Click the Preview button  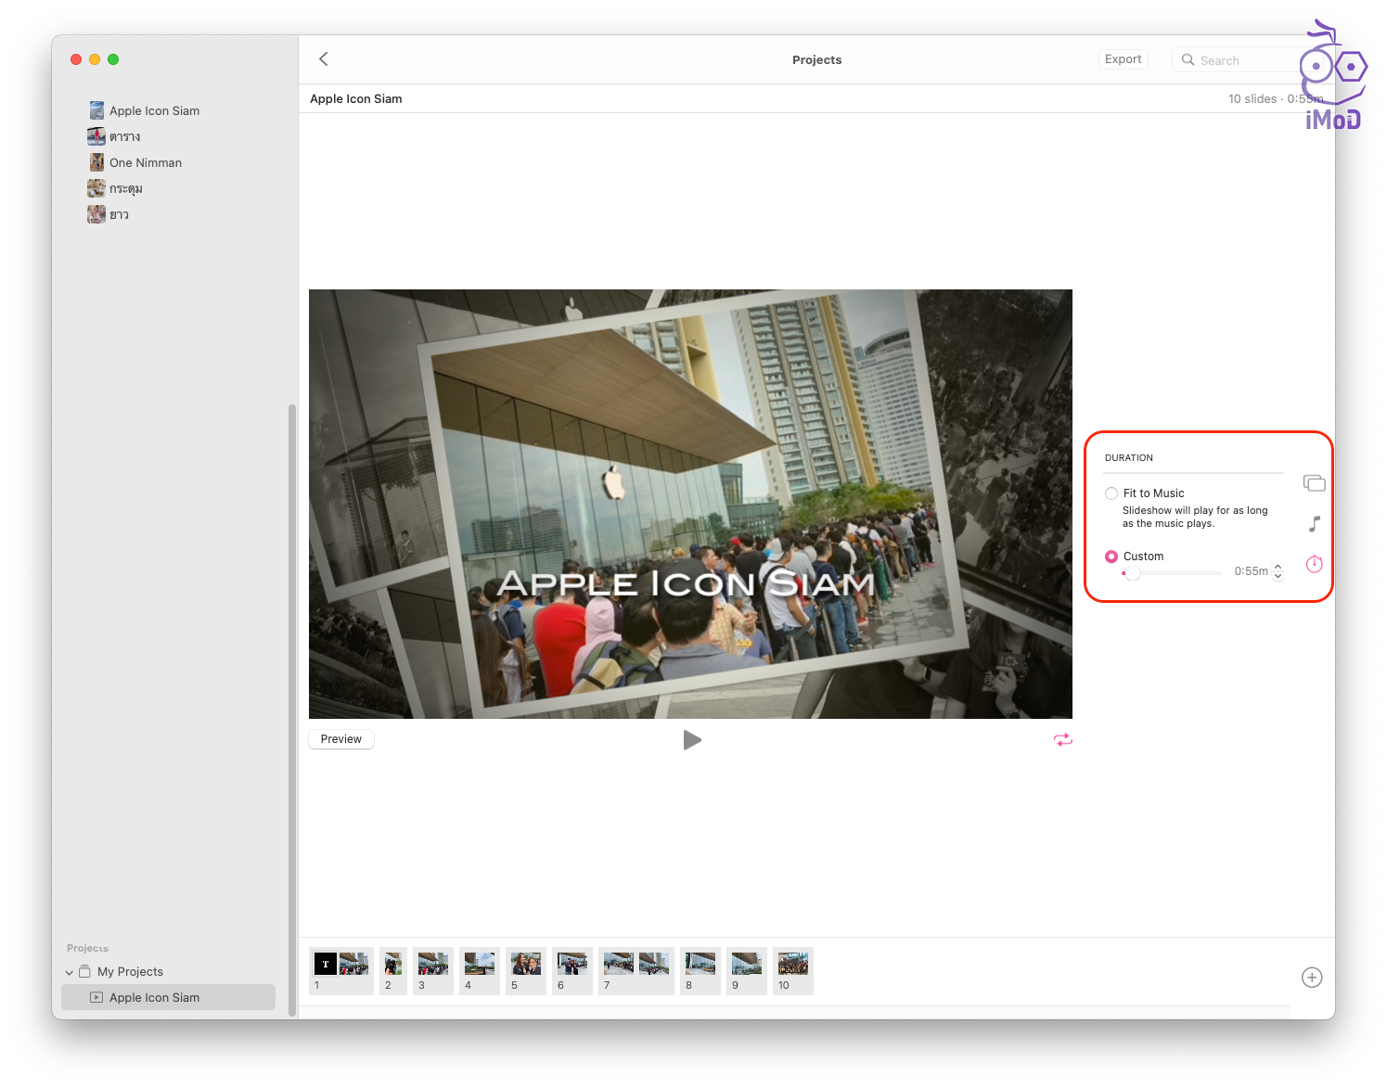pos(340,739)
